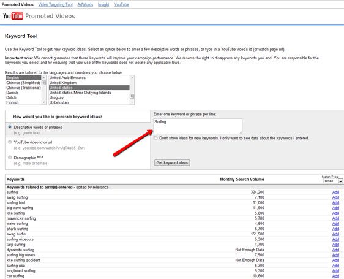Add the 'dynamite surfing' keyword
The width and height of the screenshot is (344, 279).
pyautogui.click(x=335, y=250)
